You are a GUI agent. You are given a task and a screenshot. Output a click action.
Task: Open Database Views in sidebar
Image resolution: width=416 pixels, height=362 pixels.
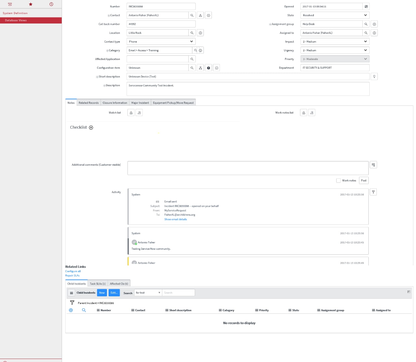tap(31, 20)
